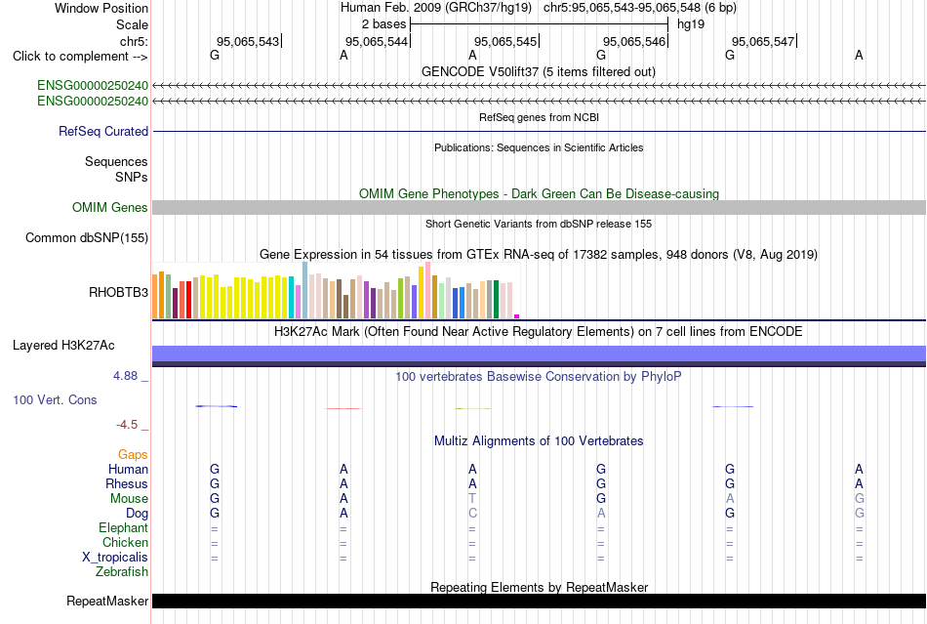Click the OMIM Gene Phenotypes title
This screenshot has height=624, width=927.
click(x=539, y=193)
